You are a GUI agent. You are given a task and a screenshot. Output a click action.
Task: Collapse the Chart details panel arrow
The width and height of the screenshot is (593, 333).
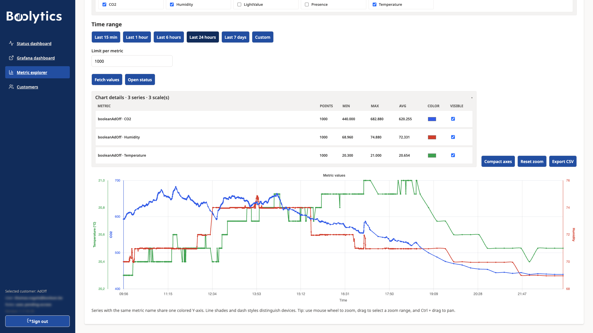[472, 98]
